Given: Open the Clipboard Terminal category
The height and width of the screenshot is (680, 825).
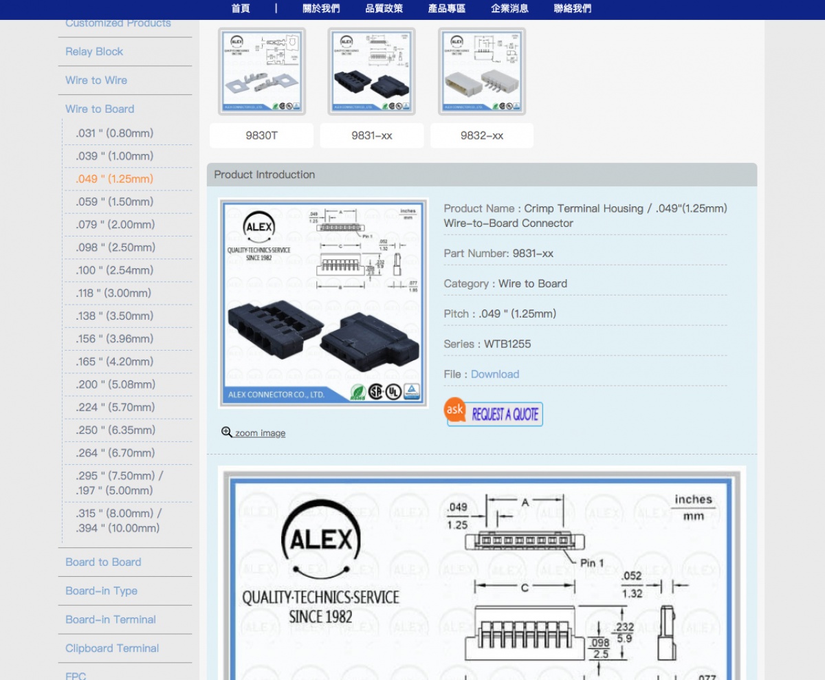Looking at the screenshot, I should [x=112, y=649].
